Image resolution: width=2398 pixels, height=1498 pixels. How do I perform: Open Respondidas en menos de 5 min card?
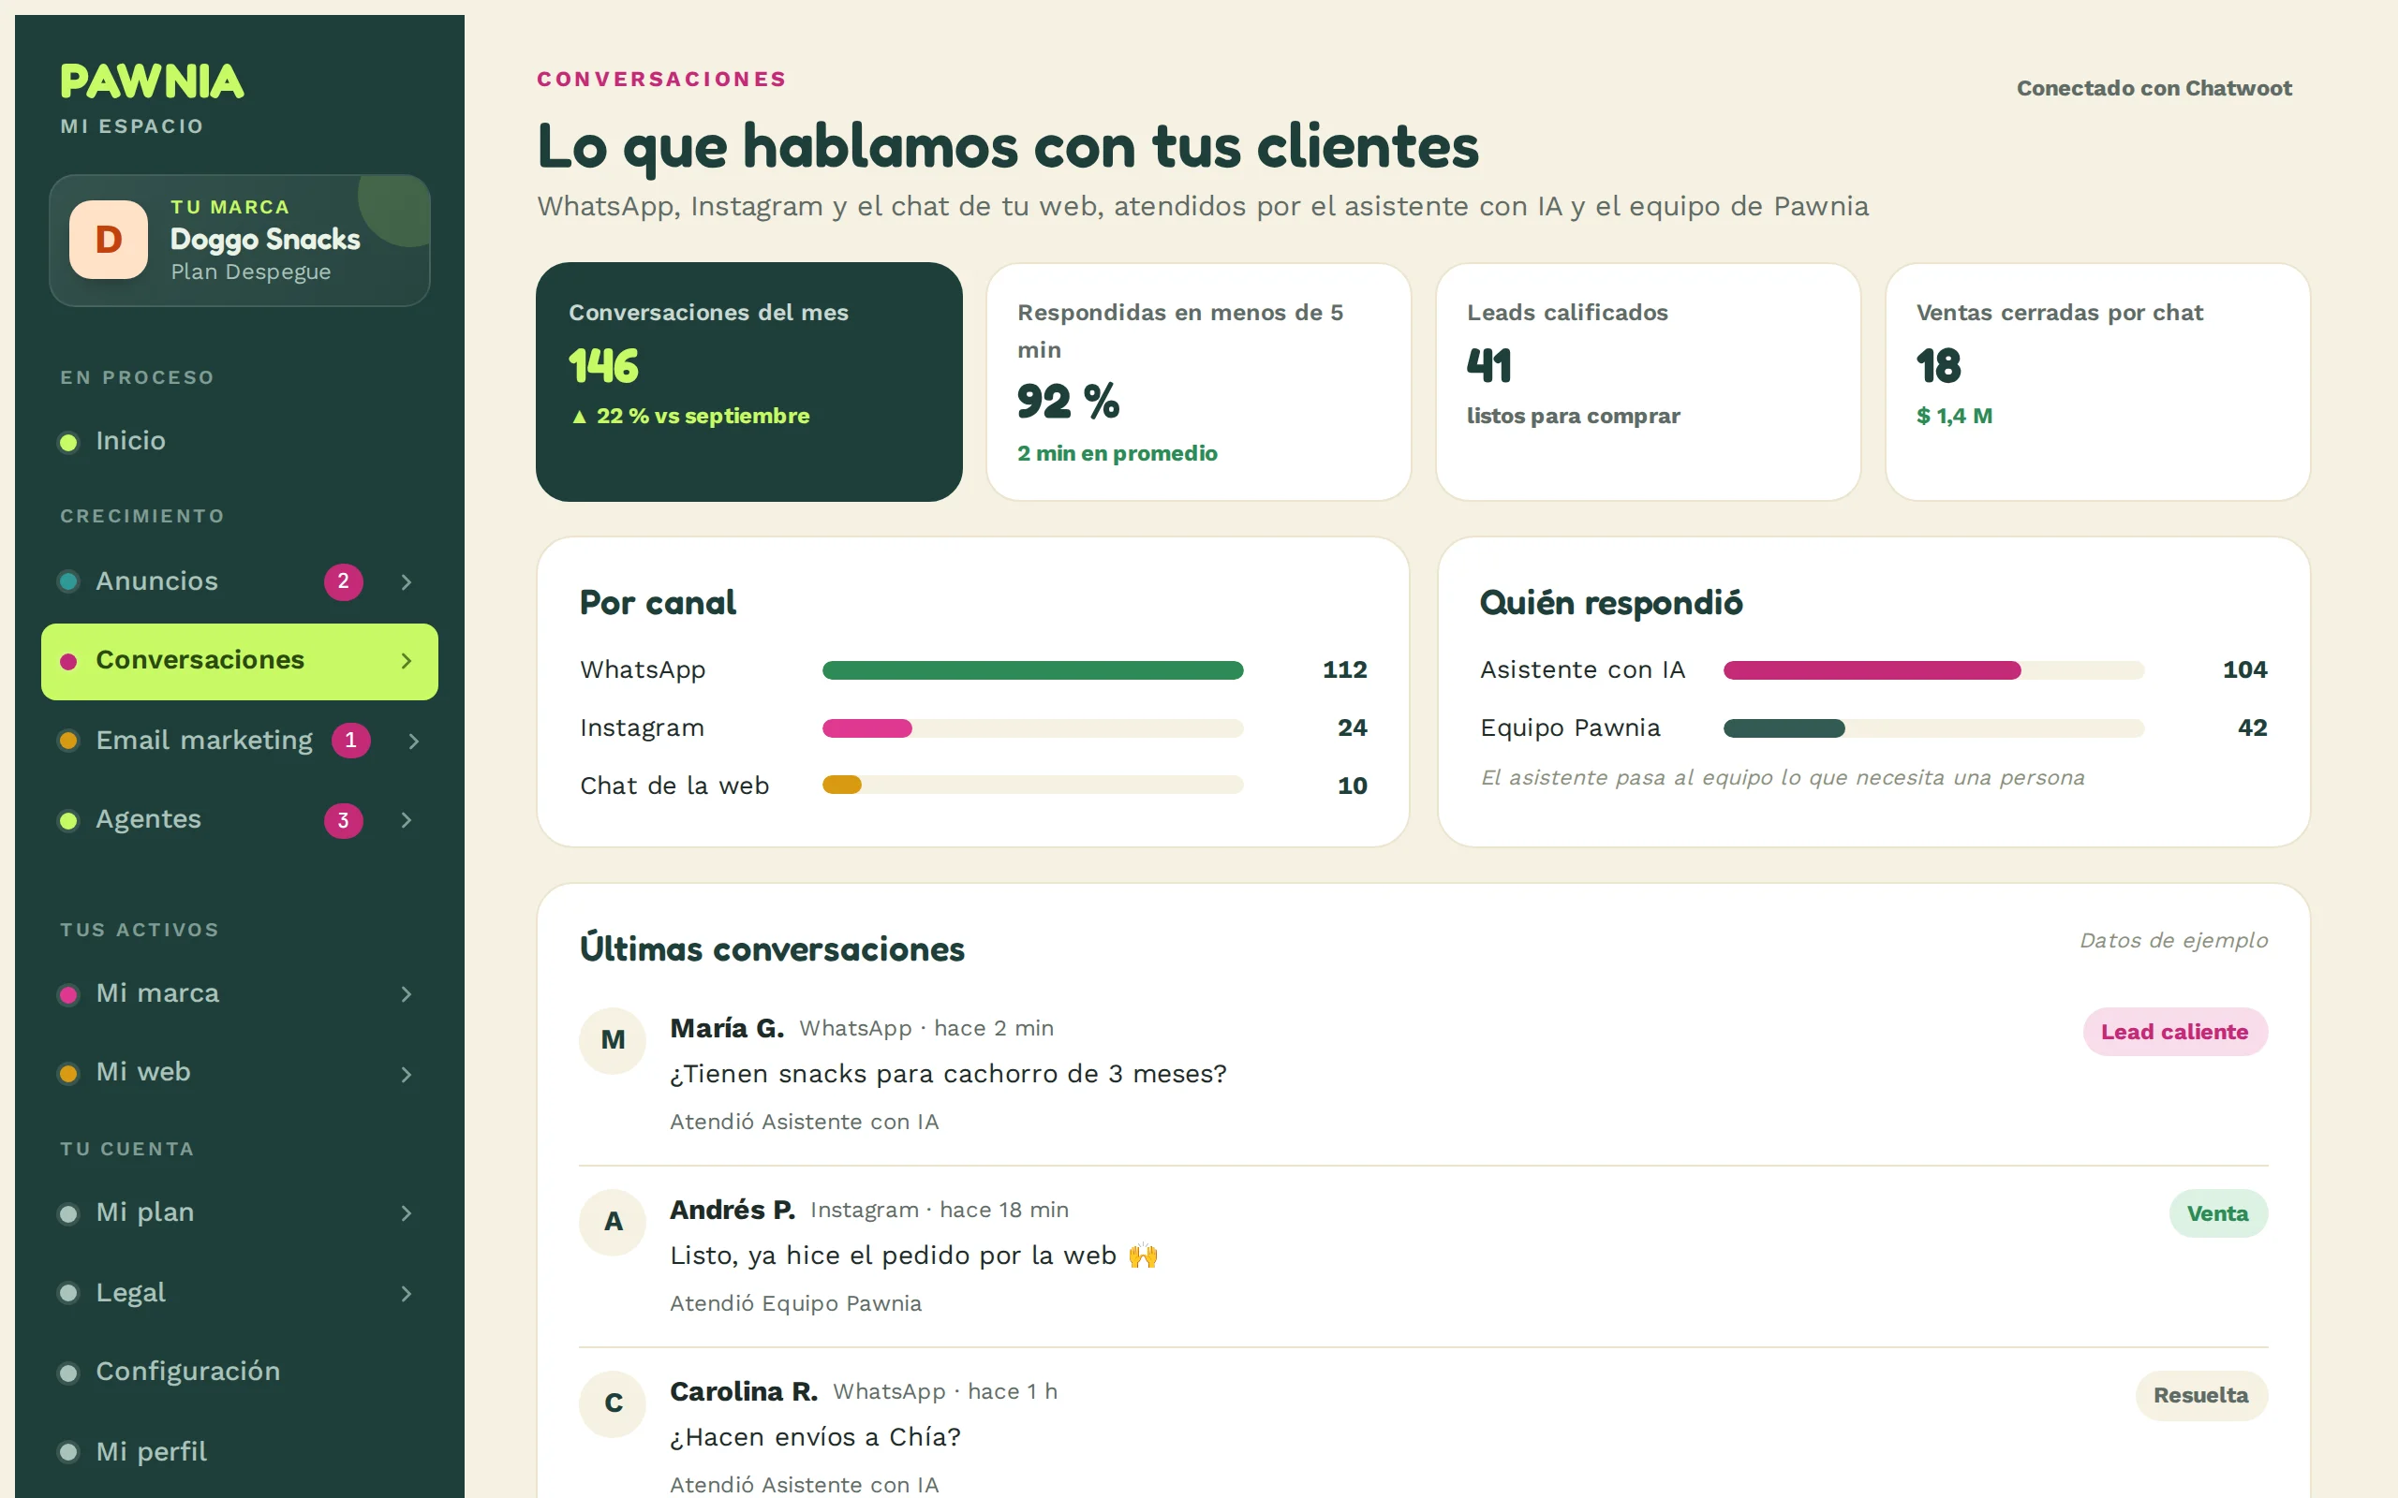click(1199, 381)
